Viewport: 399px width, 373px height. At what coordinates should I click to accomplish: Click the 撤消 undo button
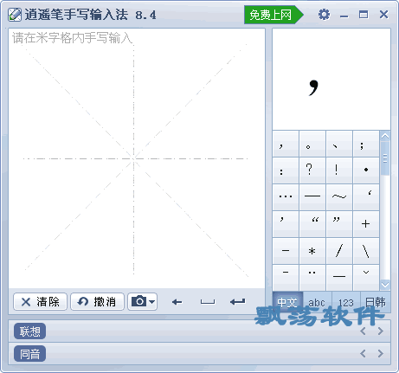pos(97,302)
